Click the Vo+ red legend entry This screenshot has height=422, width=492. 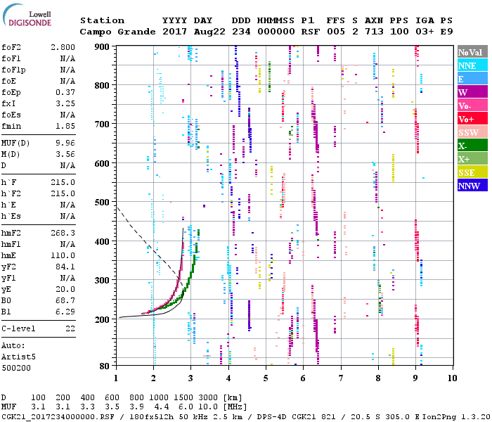tap(471, 119)
